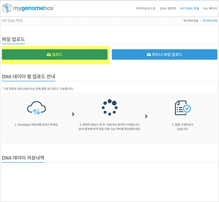Select MY DNA 파일 in the top navigation
This screenshot has height=202, width=219.
[189, 8]
